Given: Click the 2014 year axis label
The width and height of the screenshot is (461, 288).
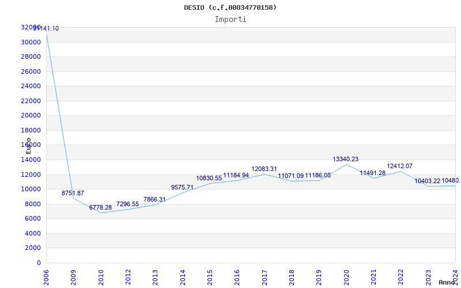Looking at the screenshot, I should [x=183, y=277].
